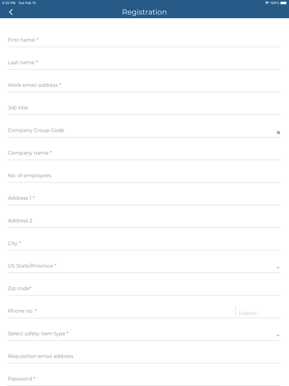289x386 pixels.
Task: Click the First name field
Action: (144, 40)
